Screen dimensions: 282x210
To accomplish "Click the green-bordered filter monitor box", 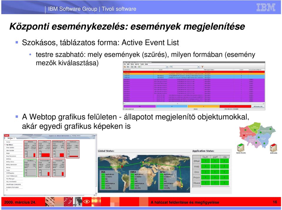I will [30, 168].
